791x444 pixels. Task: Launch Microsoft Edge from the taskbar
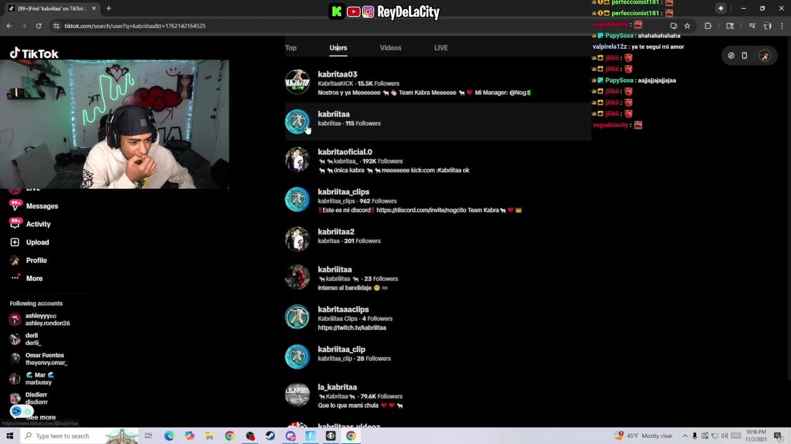(169, 436)
